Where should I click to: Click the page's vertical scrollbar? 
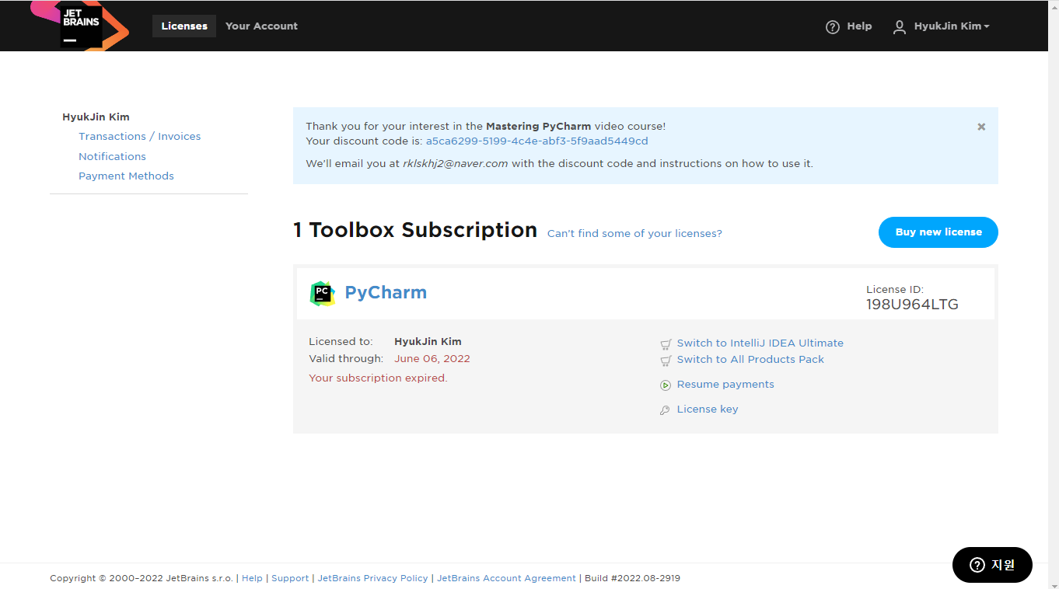click(x=1053, y=294)
